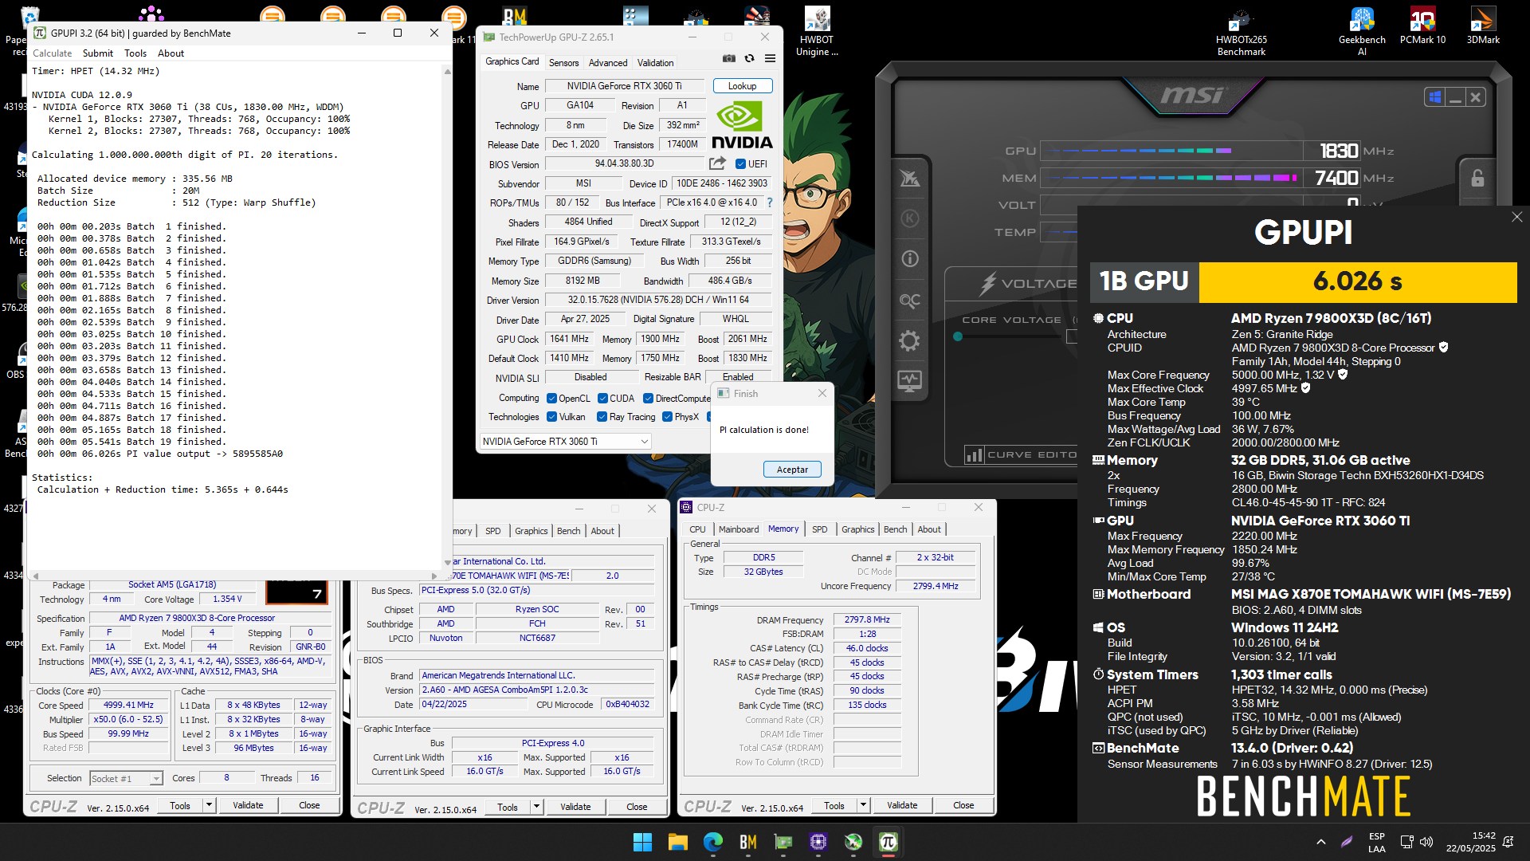Open BenchMate from taskbar
The image size is (1530, 861).
pyautogui.click(x=747, y=842)
